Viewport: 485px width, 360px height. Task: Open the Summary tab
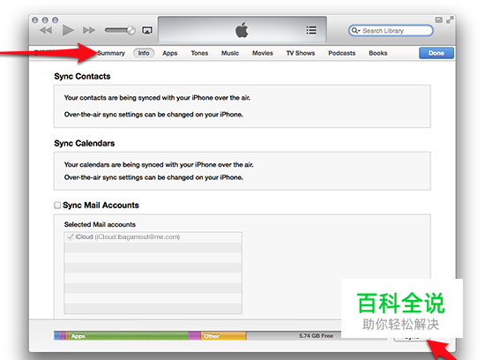tap(111, 53)
